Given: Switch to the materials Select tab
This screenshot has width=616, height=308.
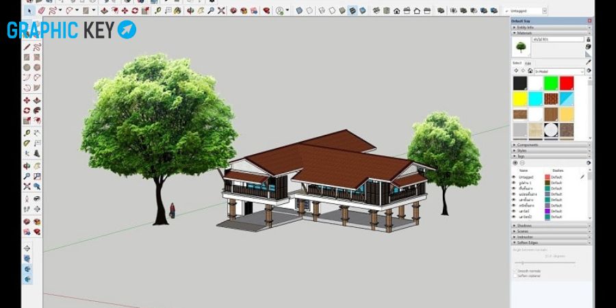Looking at the screenshot, I should coord(517,63).
